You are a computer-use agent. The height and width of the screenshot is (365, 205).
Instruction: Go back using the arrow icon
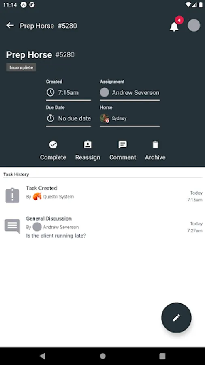(10, 26)
